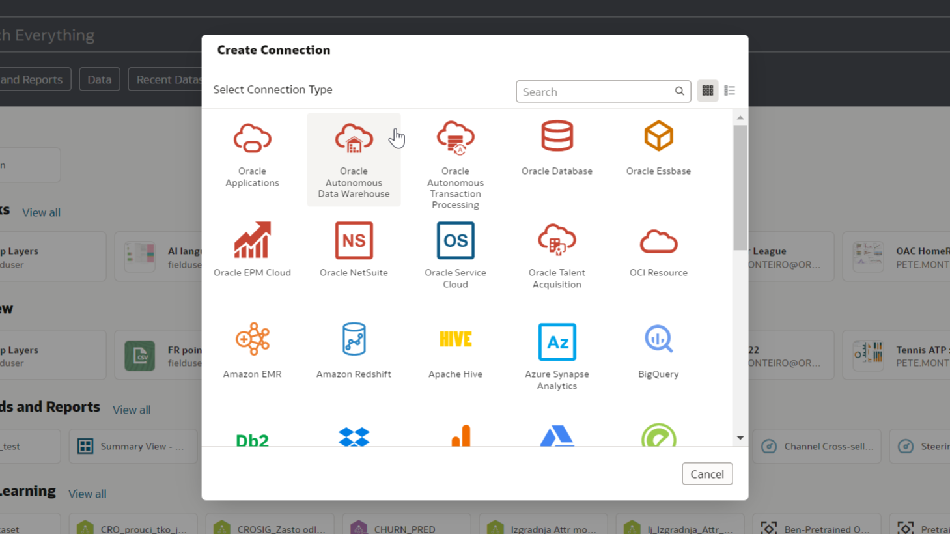This screenshot has height=534, width=950.
Task: Open the Summary View card in background
Action: 133,446
